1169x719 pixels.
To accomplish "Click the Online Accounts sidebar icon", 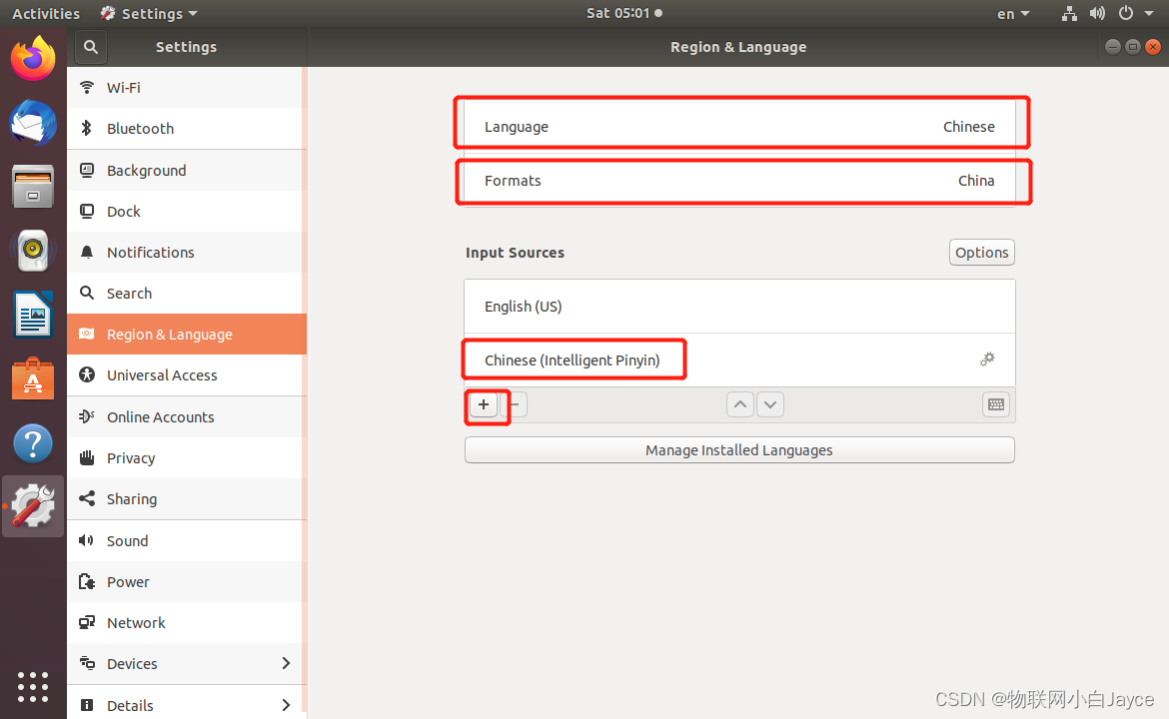I will (x=86, y=416).
